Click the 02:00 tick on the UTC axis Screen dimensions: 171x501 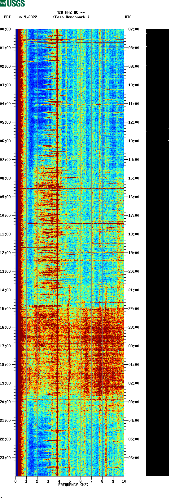(134, 383)
